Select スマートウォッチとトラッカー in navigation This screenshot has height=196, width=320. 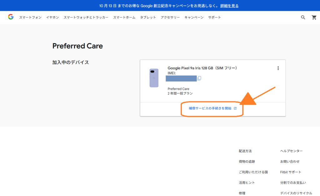[86, 17]
